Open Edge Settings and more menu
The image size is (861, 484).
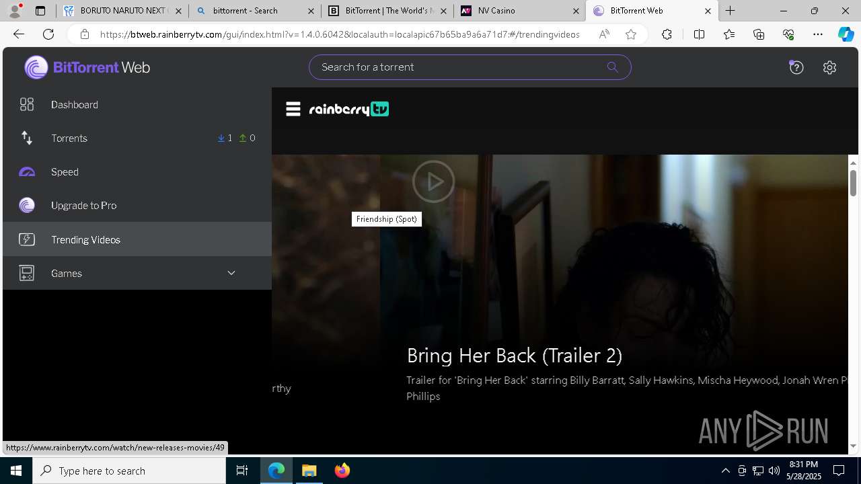(x=818, y=34)
